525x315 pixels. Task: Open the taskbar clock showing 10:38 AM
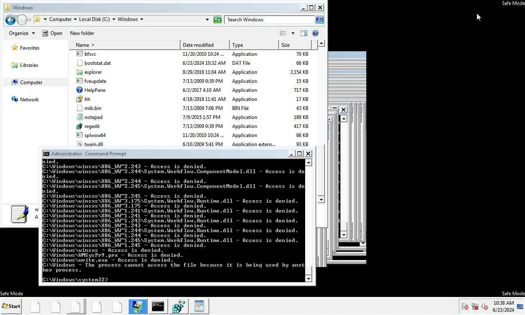click(x=503, y=306)
